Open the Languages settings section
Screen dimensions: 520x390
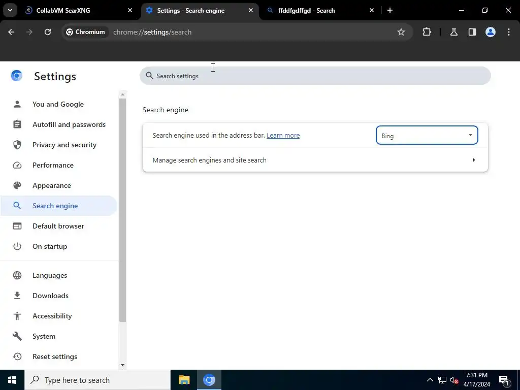[x=50, y=275]
